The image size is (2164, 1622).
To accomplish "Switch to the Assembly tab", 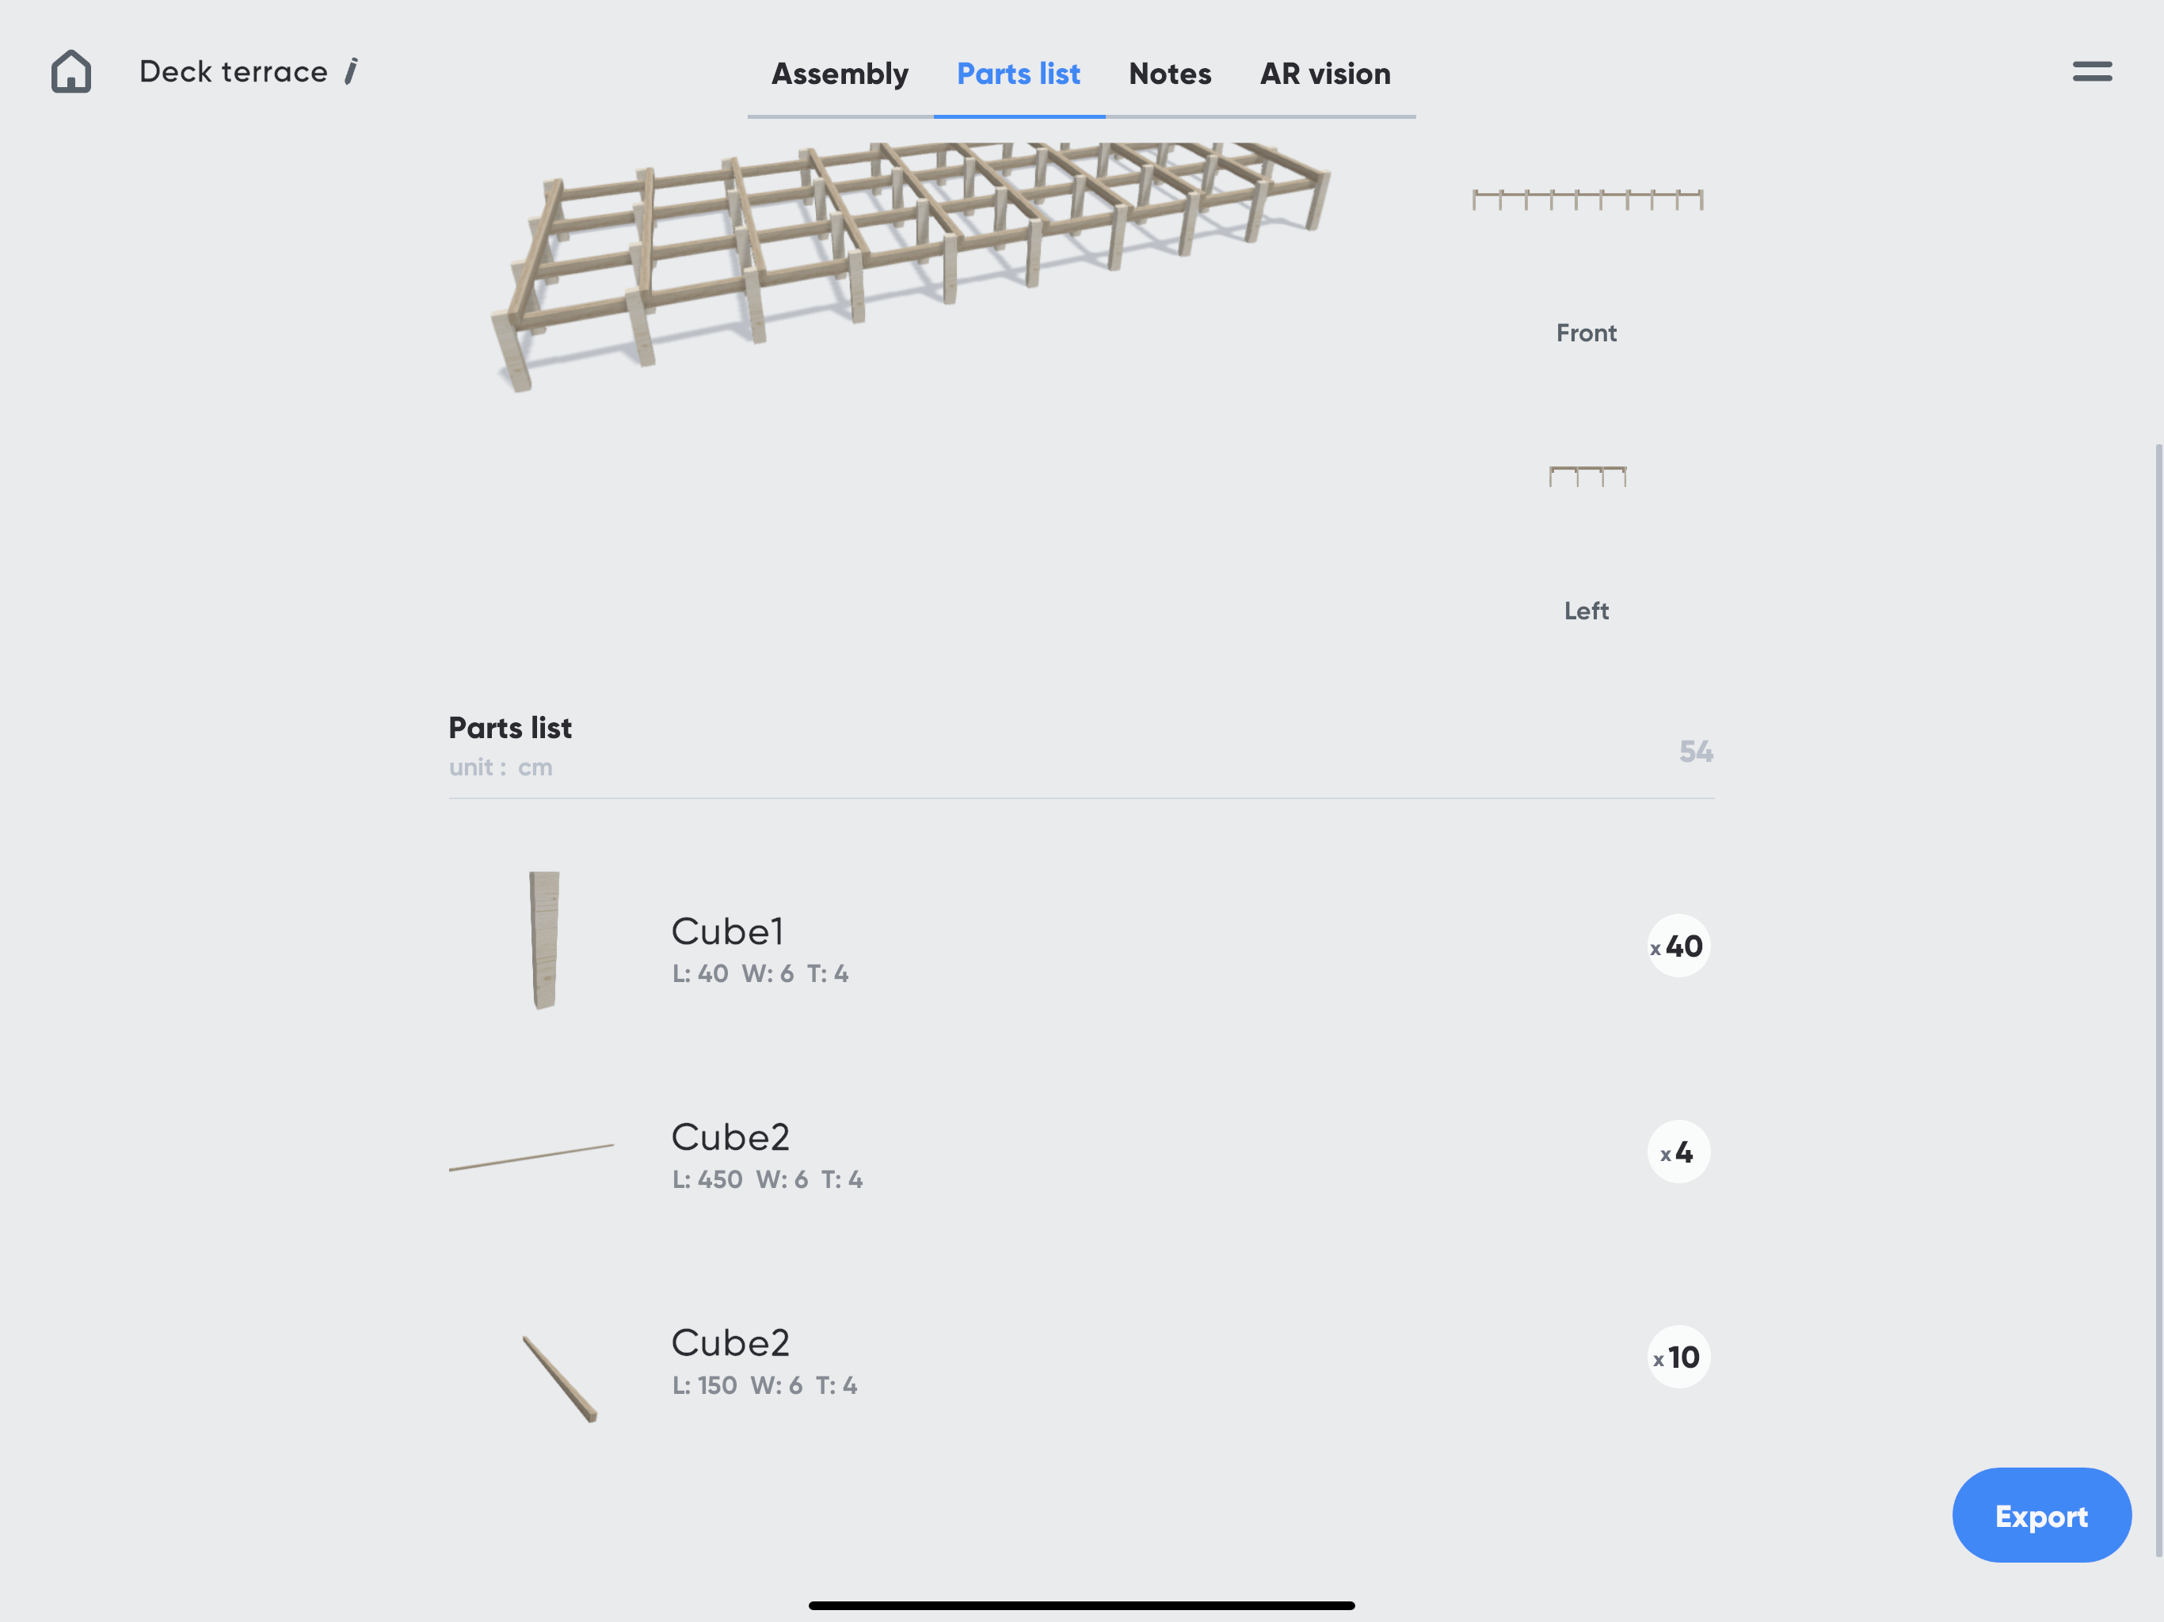I will click(840, 74).
